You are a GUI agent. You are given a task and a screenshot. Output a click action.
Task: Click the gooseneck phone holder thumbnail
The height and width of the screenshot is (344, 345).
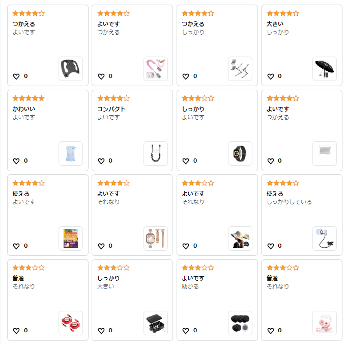[325, 239]
